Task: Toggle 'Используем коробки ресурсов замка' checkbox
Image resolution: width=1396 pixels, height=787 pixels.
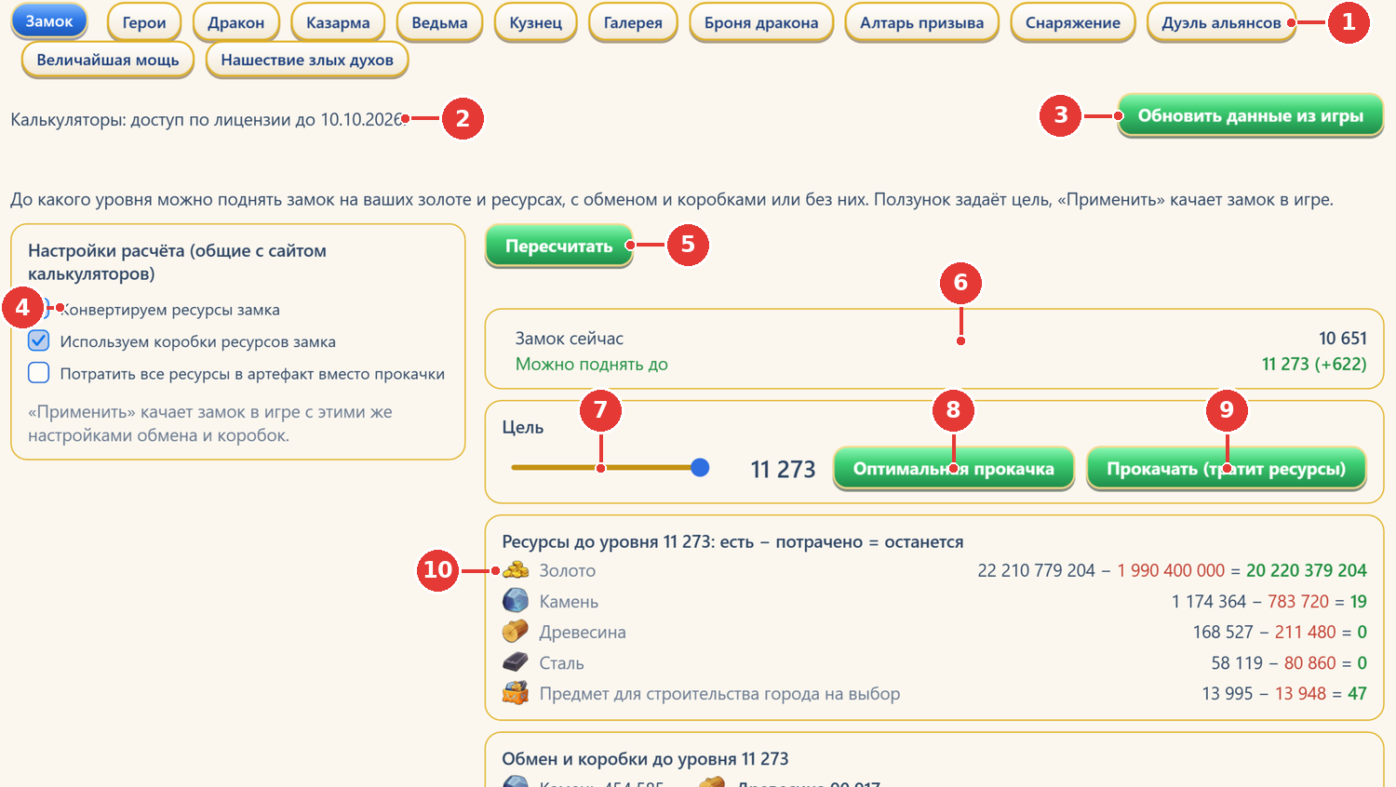Action: pos(39,340)
